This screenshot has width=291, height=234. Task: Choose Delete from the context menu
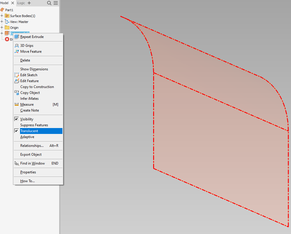point(25,60)
